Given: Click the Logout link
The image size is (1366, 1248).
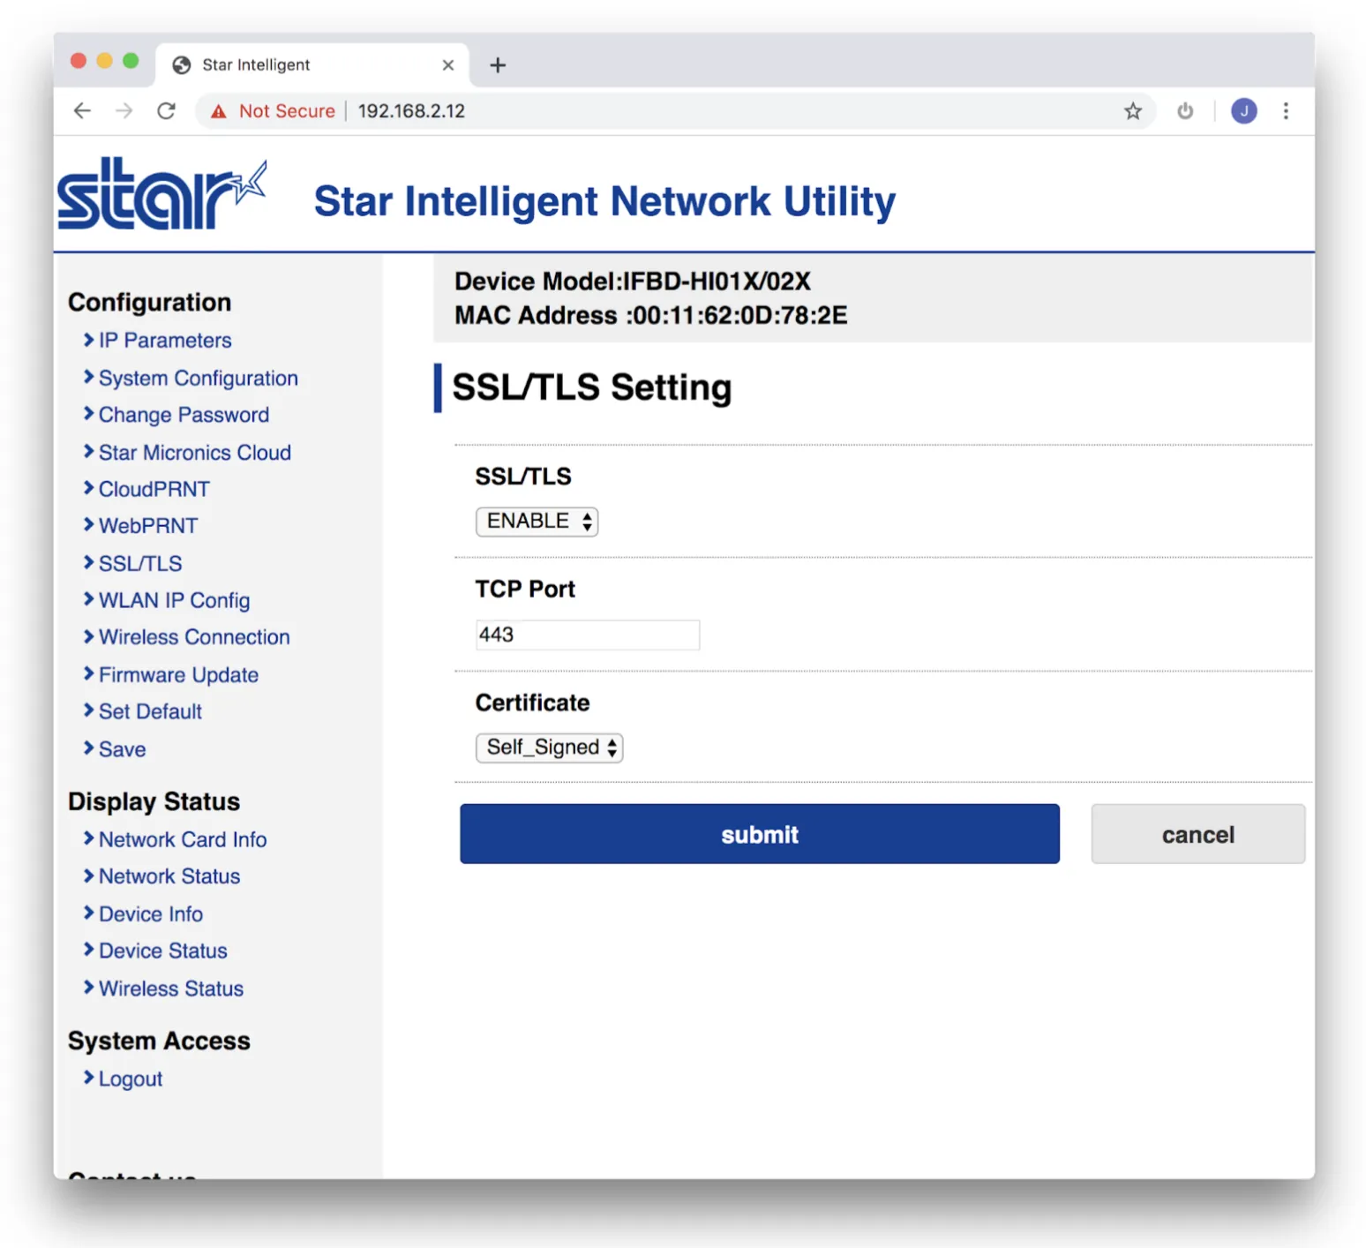Looking at the screenshot, I should pos(131,1079).
